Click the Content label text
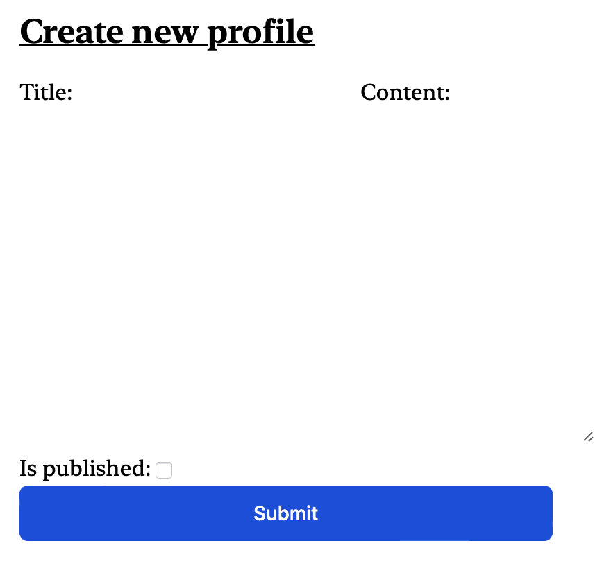The height and width of the screenshot is (566, 611). pyautogui.click(x=405, y=92)
